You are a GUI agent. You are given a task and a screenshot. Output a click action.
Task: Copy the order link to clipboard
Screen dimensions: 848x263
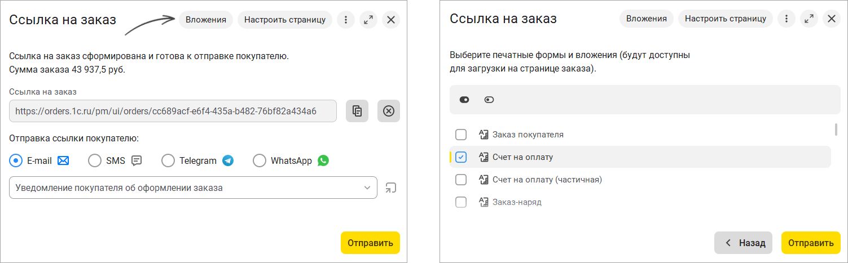[357, 111]
